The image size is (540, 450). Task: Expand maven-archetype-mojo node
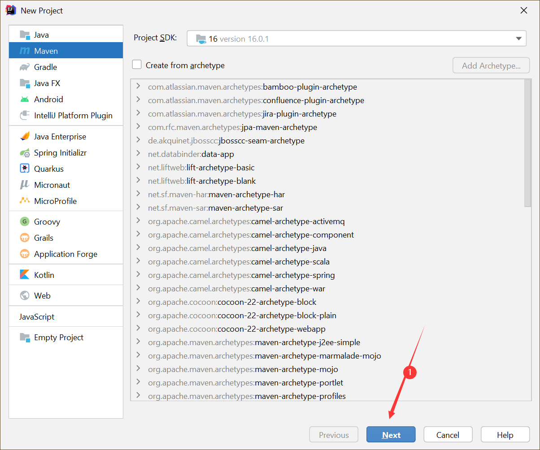pyautogui.click(x=138, y=369)
